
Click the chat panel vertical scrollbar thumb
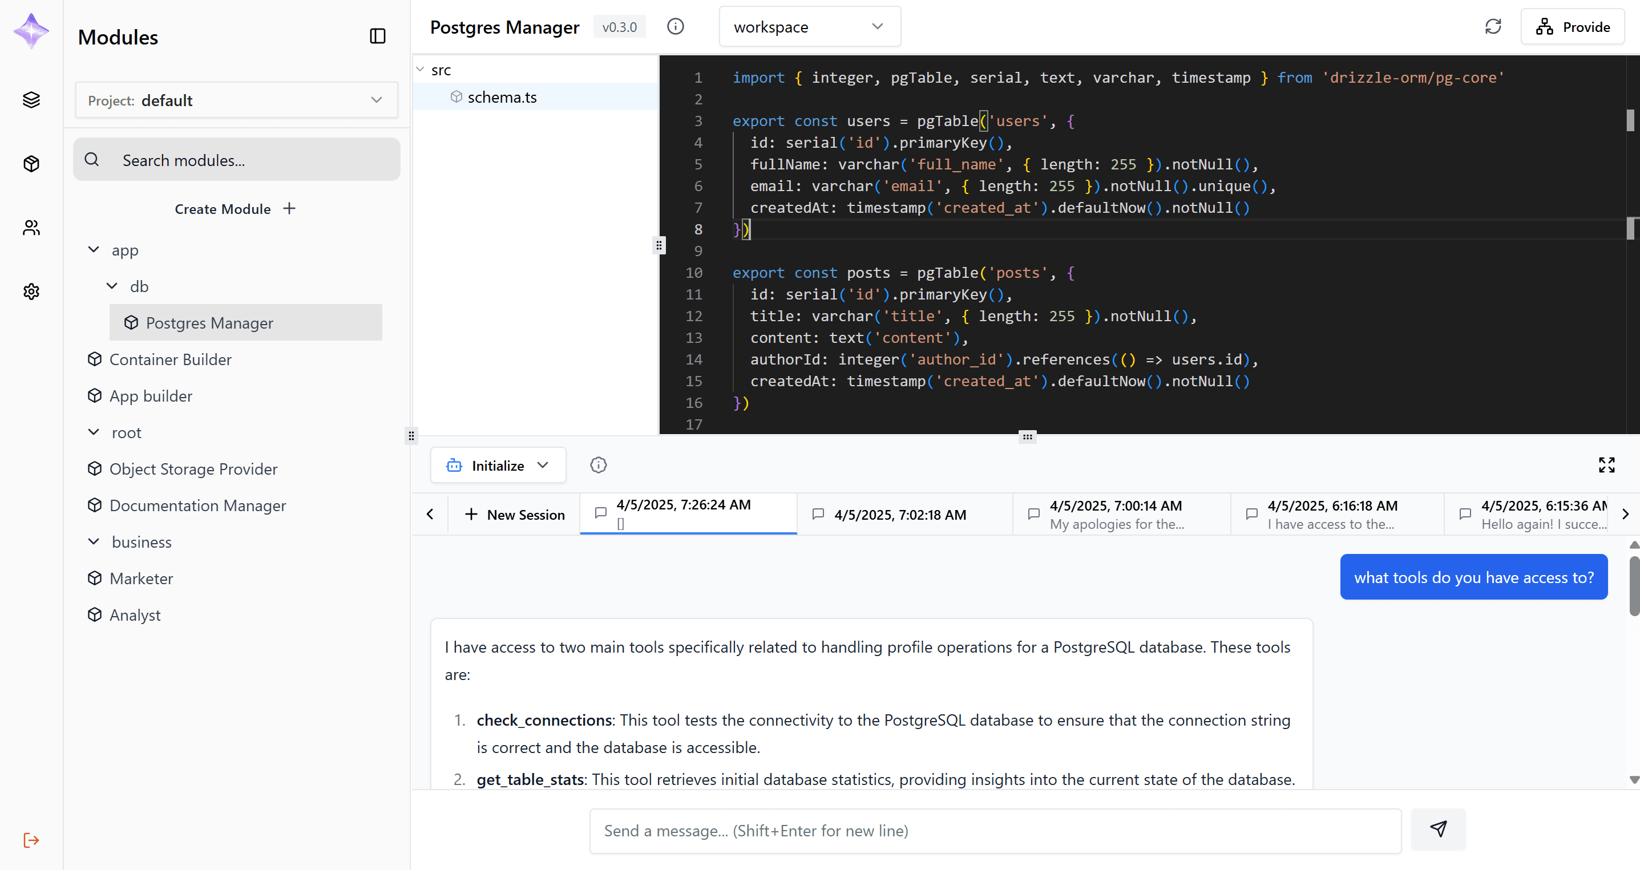(1634, 585)
